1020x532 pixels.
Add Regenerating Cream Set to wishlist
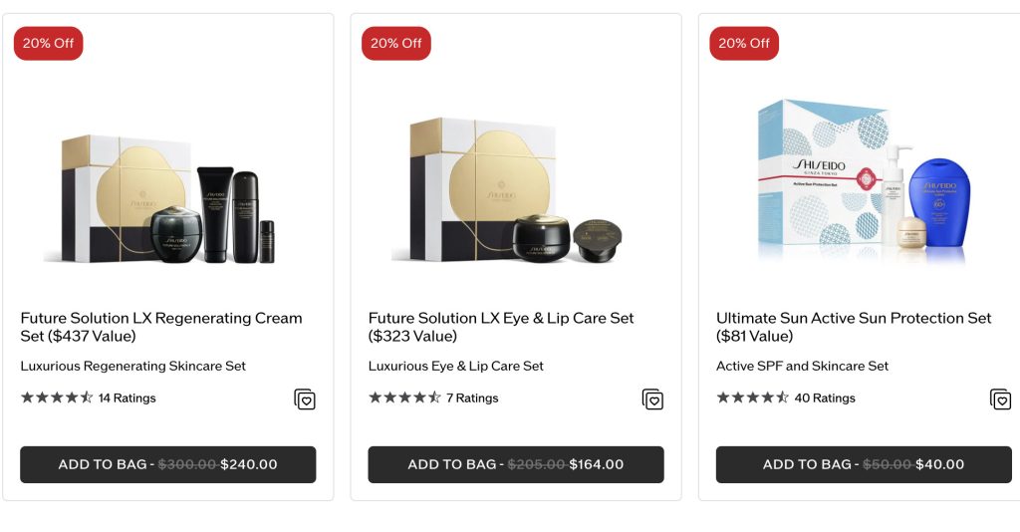tap(305, 399)
